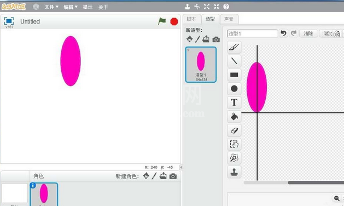
Task: Click the costume name field 造型1
Action: 252,33
